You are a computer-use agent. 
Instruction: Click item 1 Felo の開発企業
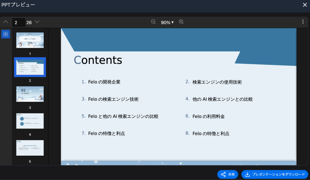point(101,82)
